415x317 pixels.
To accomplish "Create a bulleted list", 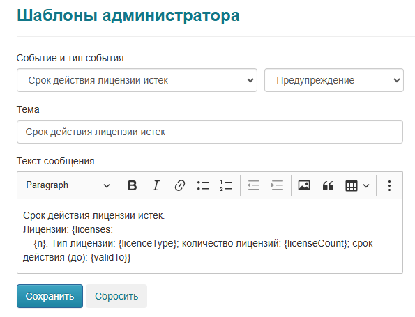I will tap(203, 185).
